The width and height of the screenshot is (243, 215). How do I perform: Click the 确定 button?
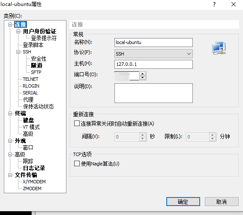coord(183,202)
